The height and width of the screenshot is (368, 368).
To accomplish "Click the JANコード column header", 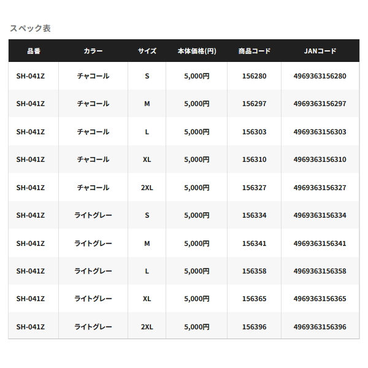I will [x=320, y=52].
